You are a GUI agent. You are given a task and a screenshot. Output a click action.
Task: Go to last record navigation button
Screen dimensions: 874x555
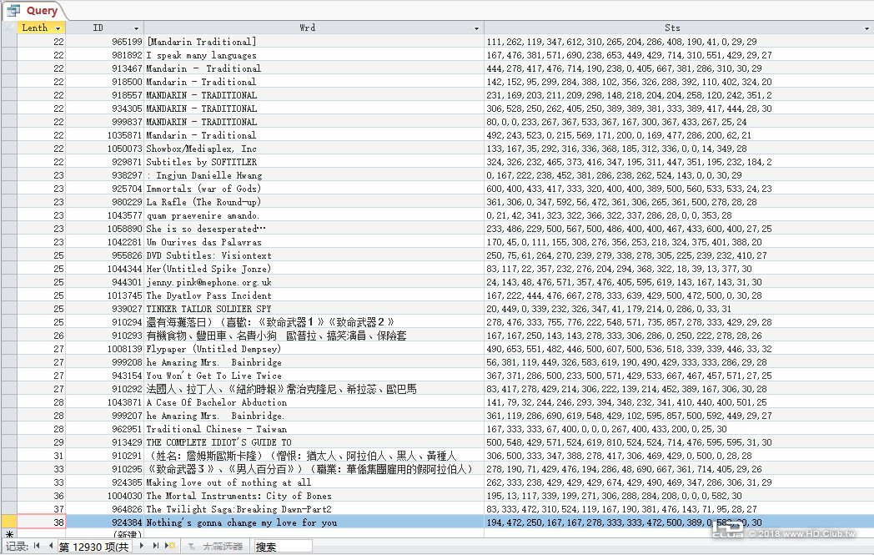click(x=155, y=546)
